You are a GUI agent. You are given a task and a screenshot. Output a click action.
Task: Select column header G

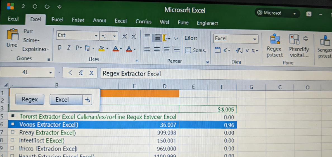[x=251, y=87]
